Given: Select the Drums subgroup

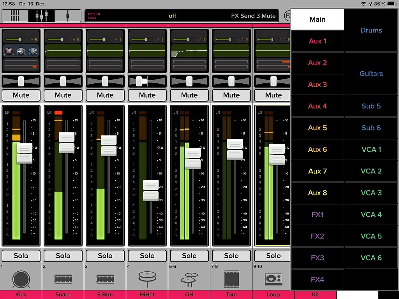Looking at the screenshot, I should [371, 30].
